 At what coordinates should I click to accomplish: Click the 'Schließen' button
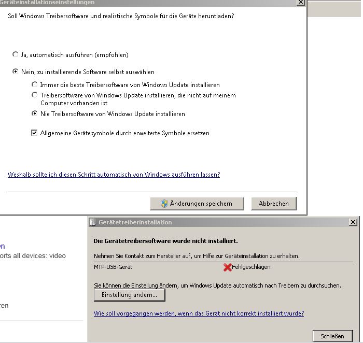[332, 336]
